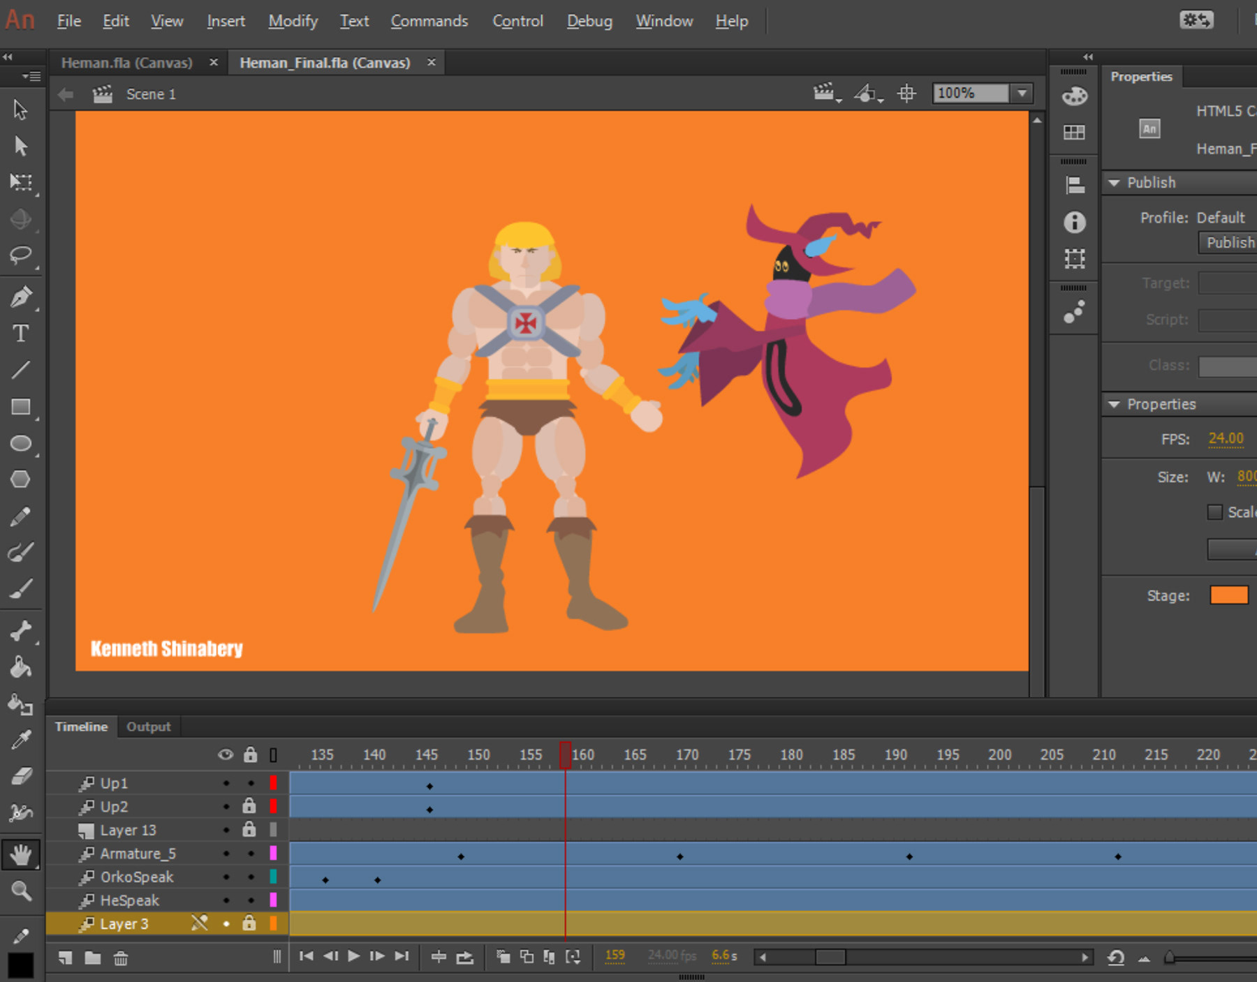
Task: Toggle outline color of OrkoSpeak layer
Action: click(x=273, y=877)
